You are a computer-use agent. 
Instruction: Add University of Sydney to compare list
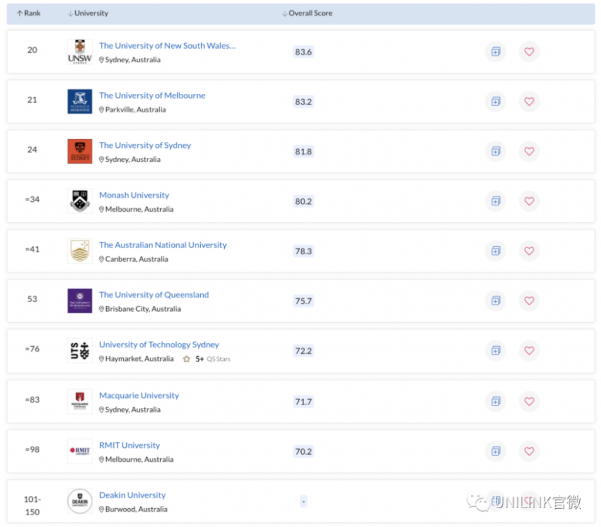[495, 151]
